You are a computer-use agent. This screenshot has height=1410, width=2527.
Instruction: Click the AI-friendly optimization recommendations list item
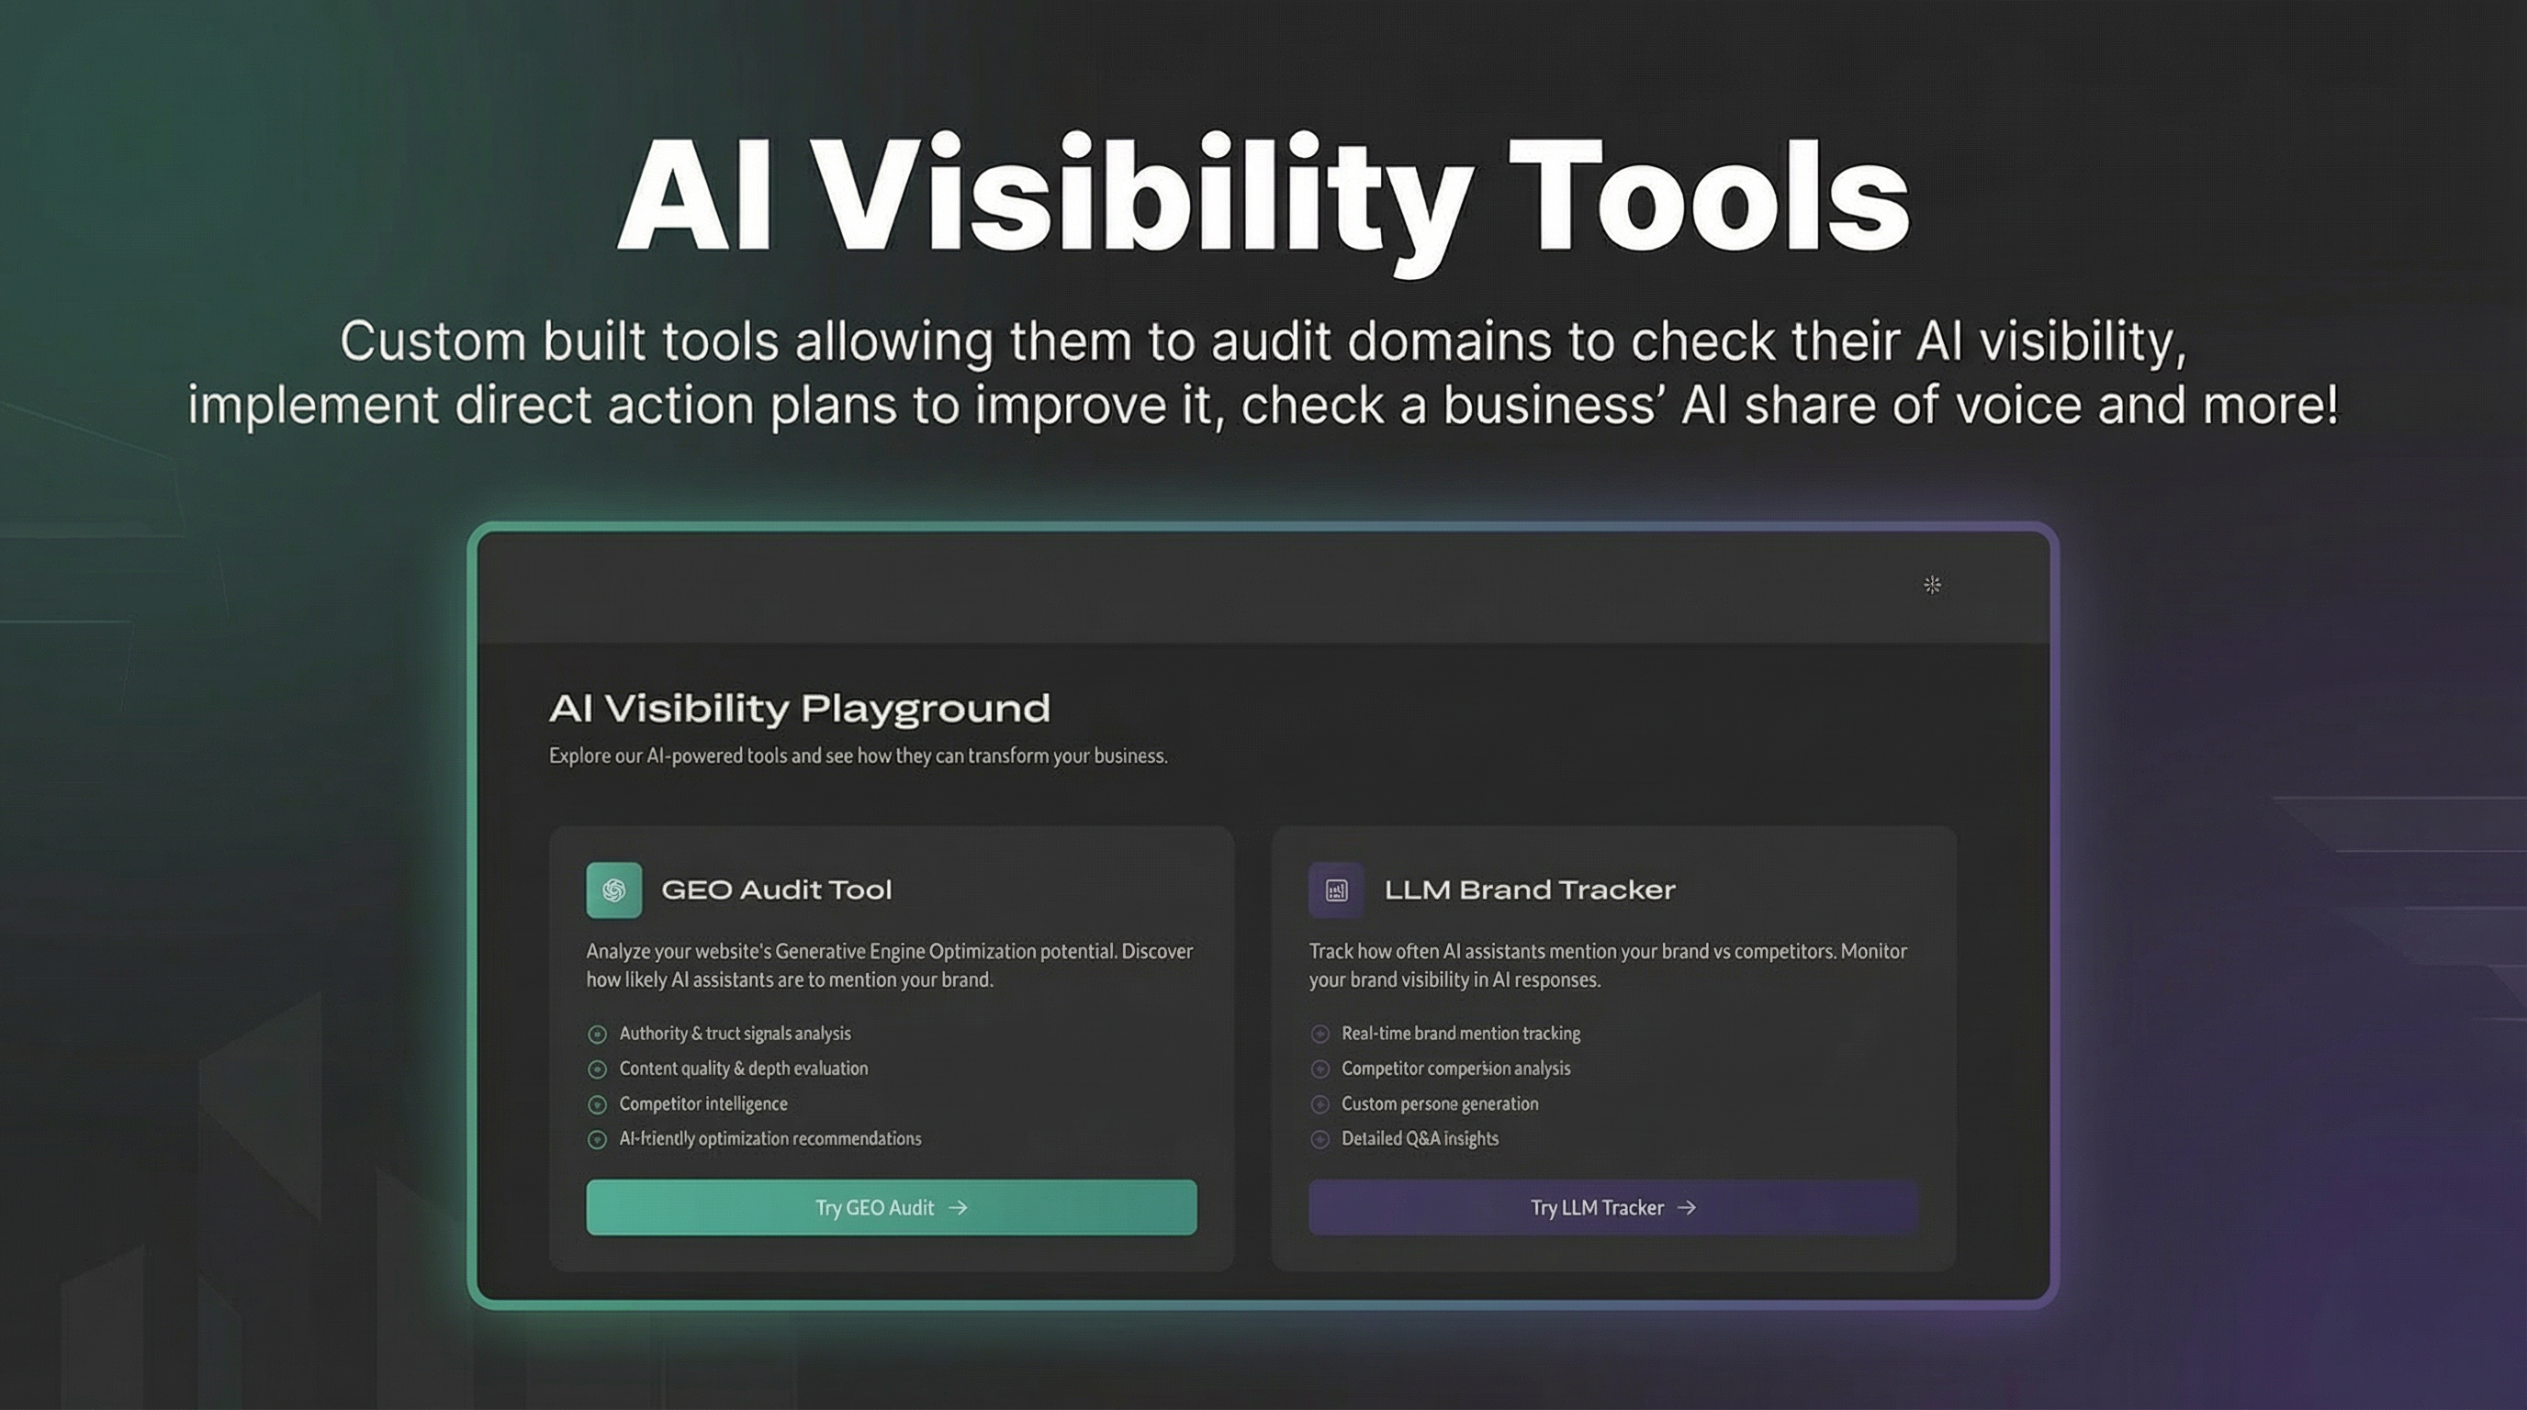click(x=769, y=1139)
